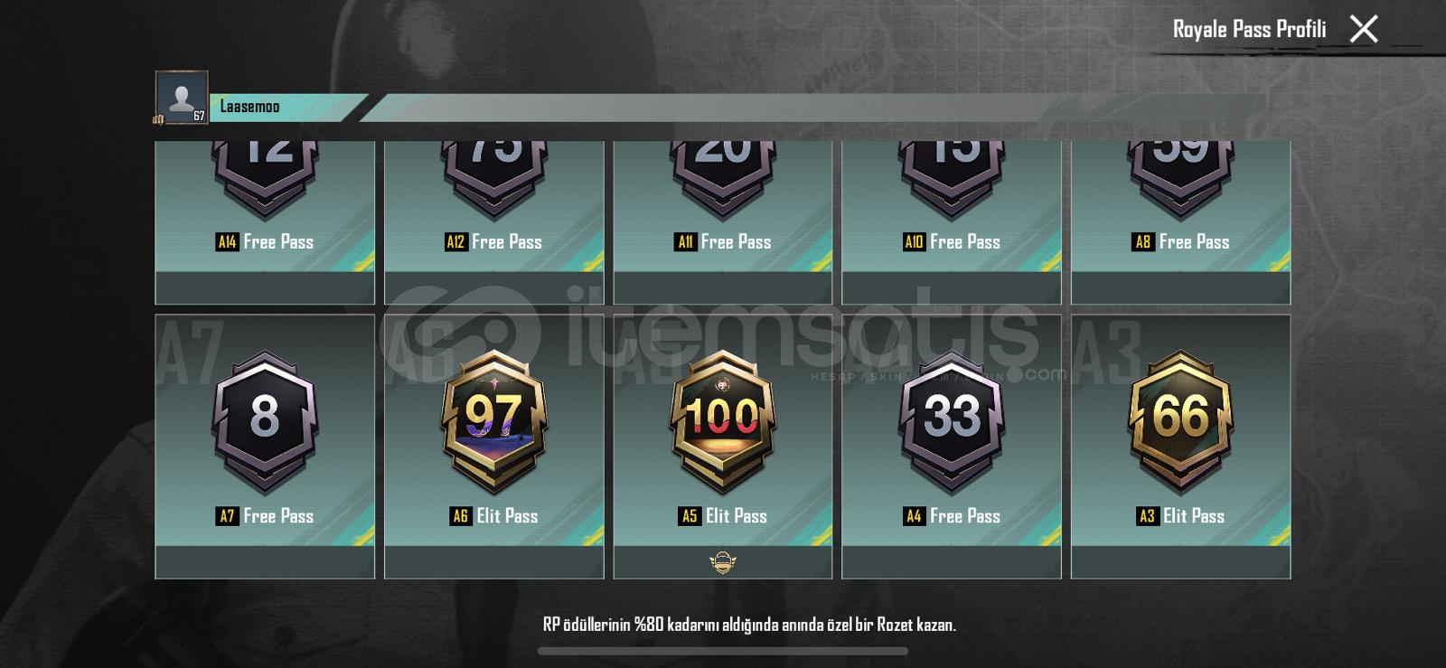Tap the A6 Elit Pass label
Screen dimensions: 1446x668
point(494,516)
